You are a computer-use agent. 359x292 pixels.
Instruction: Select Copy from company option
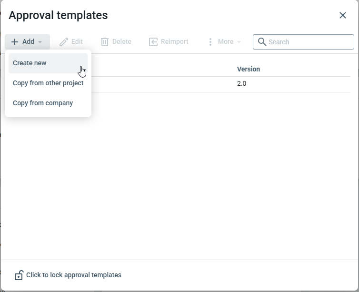pyautogui.click(x=43, y=103)
